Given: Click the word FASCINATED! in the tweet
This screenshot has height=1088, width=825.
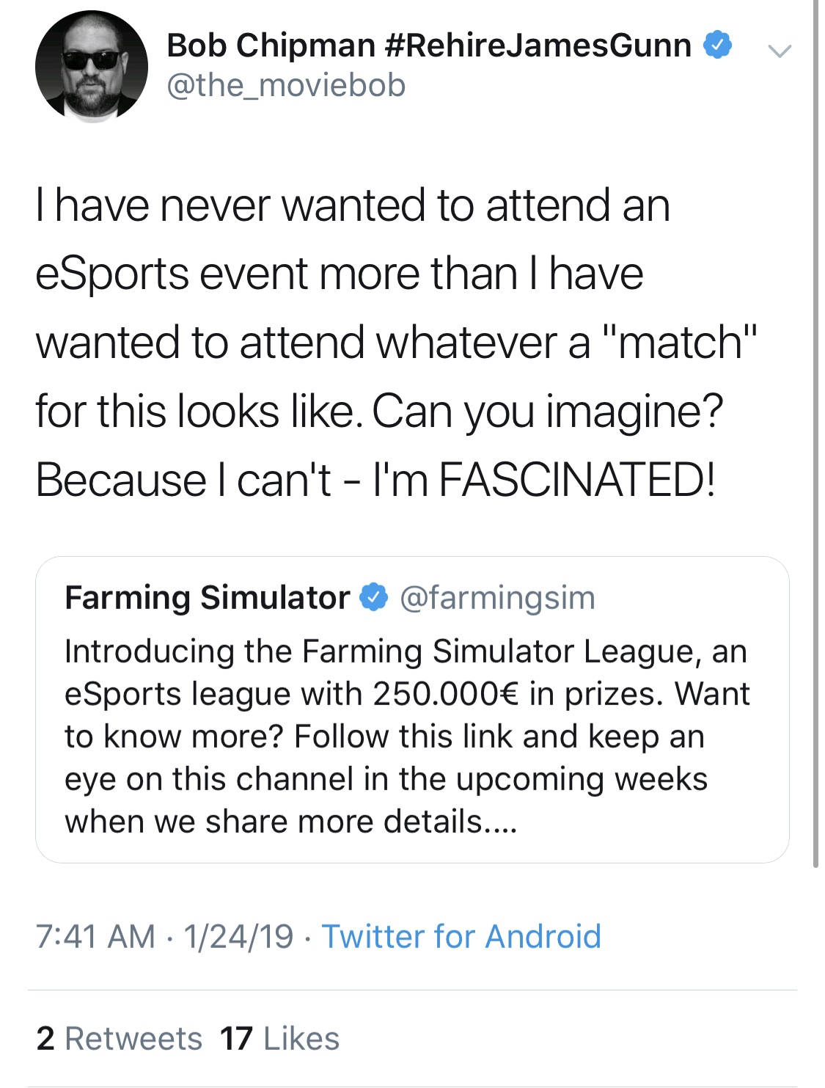Looking at the screenshot, I should coord(577,480).
